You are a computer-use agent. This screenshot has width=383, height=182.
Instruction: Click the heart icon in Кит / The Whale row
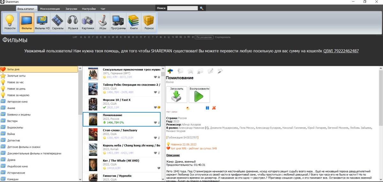click(158, 168)
